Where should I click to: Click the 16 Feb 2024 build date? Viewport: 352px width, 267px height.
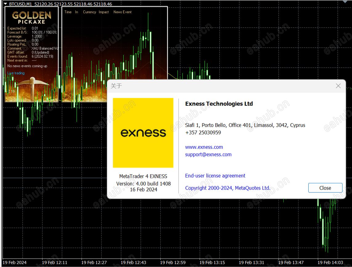coord(143,189)
